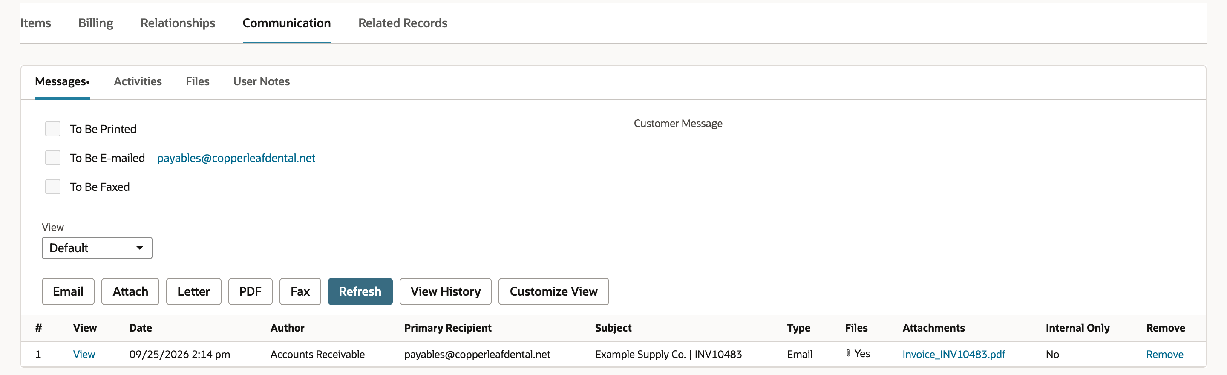Select the date cell 09/25/2026 2:14 pm

click(x=179, y=354)
